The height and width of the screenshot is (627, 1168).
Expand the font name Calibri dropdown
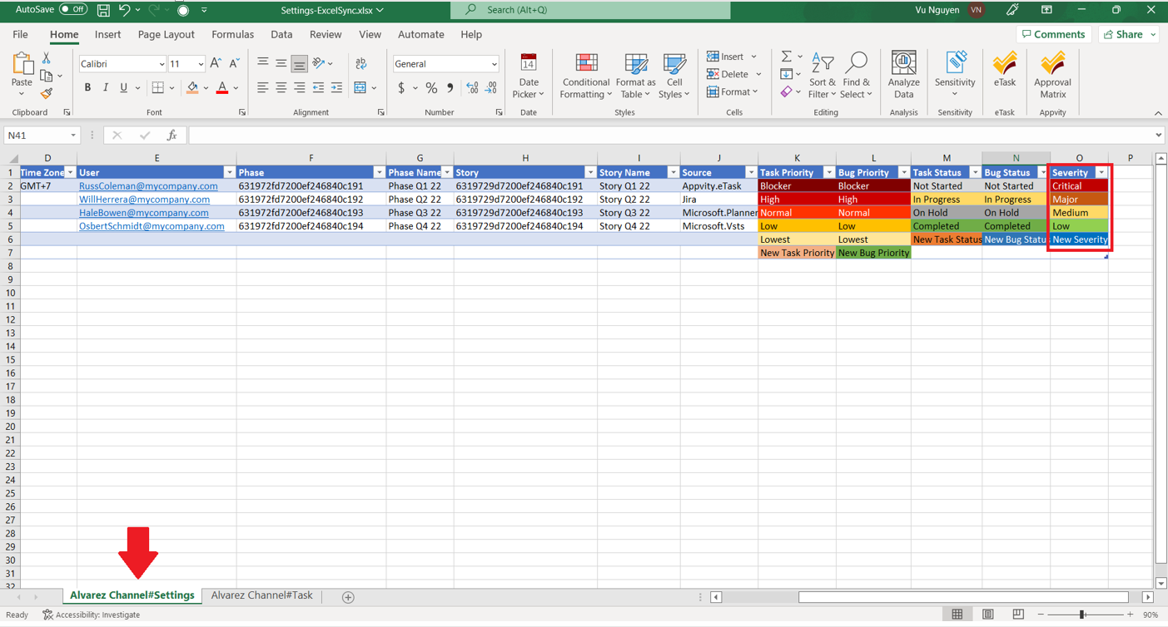coord(162,64)
